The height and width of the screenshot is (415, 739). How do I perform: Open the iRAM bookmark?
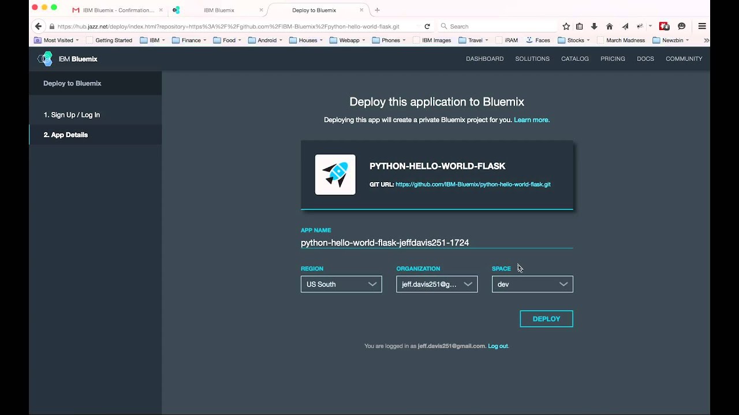(506, 40)
